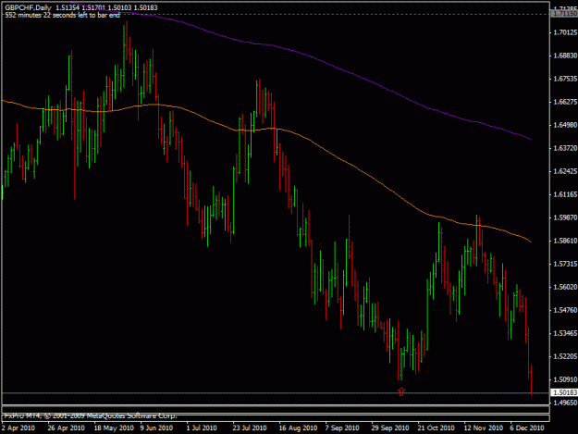Click the 1.64980 price scale value

tap(565, 125)
